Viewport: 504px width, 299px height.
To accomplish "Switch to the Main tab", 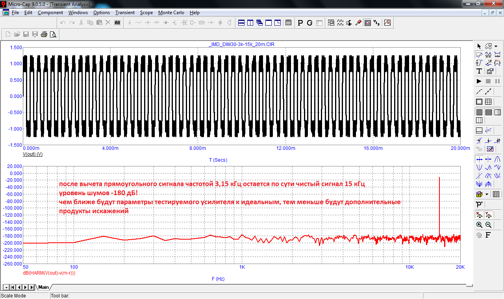I will click(43, 287).
